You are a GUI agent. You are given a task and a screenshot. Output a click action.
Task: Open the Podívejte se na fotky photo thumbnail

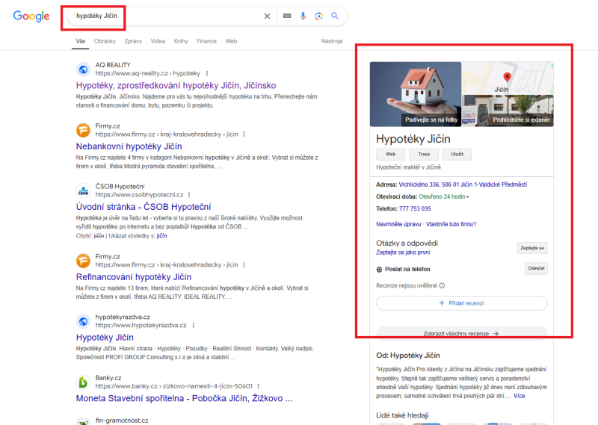pos(416,94)
